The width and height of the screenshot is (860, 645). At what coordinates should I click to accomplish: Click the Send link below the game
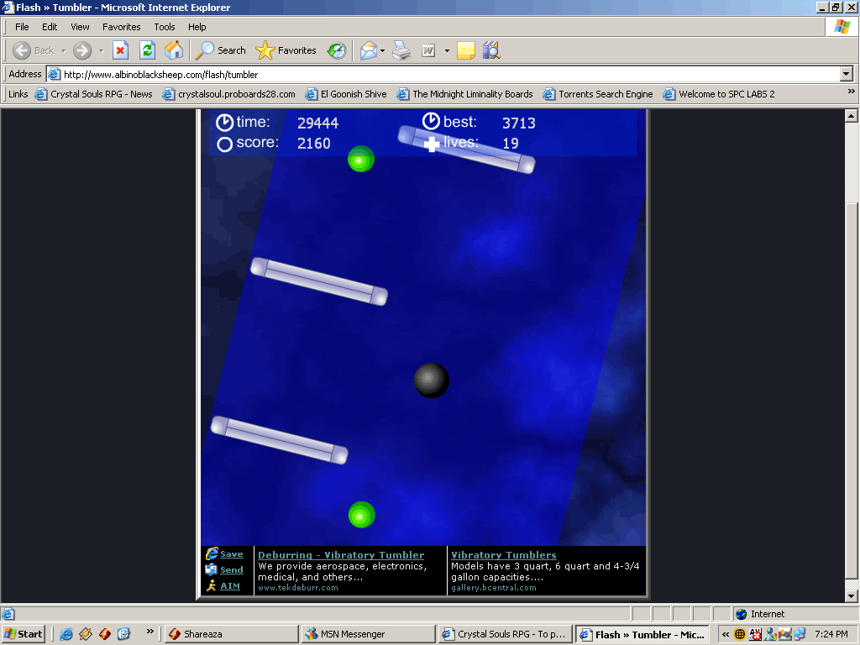click(232, 570)
